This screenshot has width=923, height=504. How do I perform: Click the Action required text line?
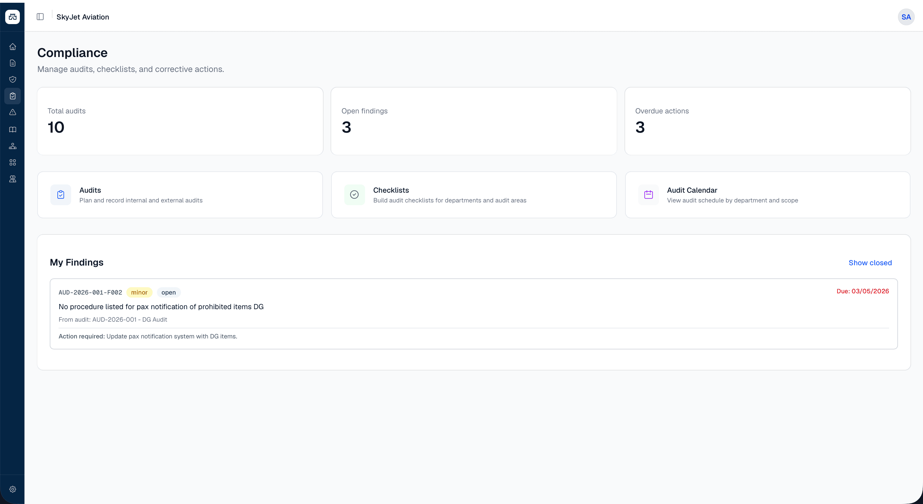[x=148, y=337]
